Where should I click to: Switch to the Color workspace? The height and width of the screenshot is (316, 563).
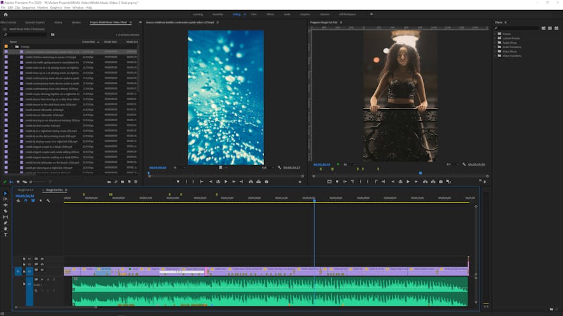pos(254,13)
